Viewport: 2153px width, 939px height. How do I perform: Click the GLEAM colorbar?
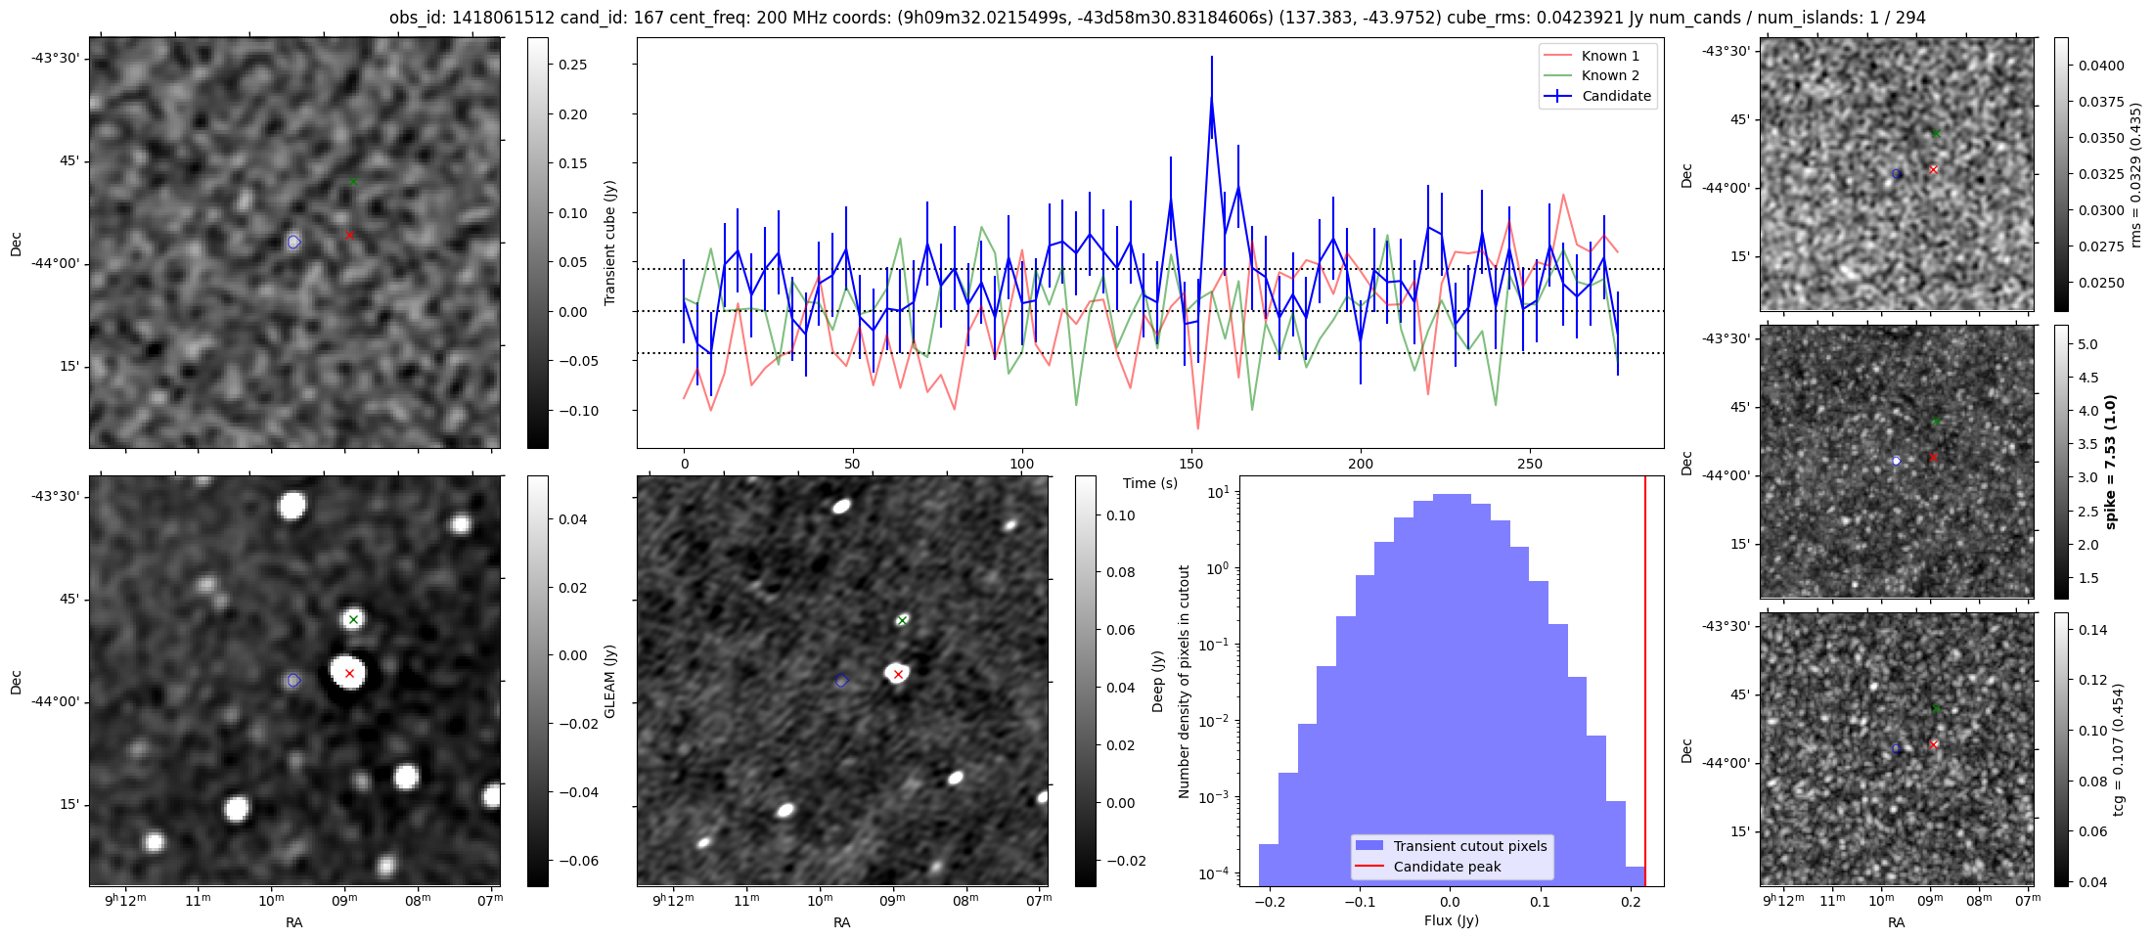pyautogui.click(x=537, y=681)
